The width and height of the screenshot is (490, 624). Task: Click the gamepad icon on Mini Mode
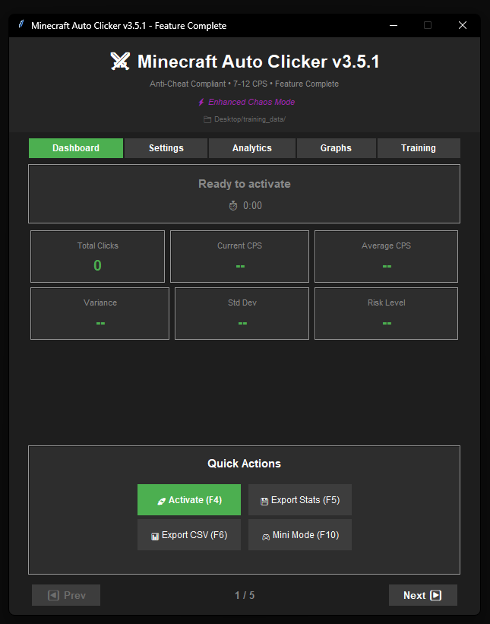tap(266, 537)
